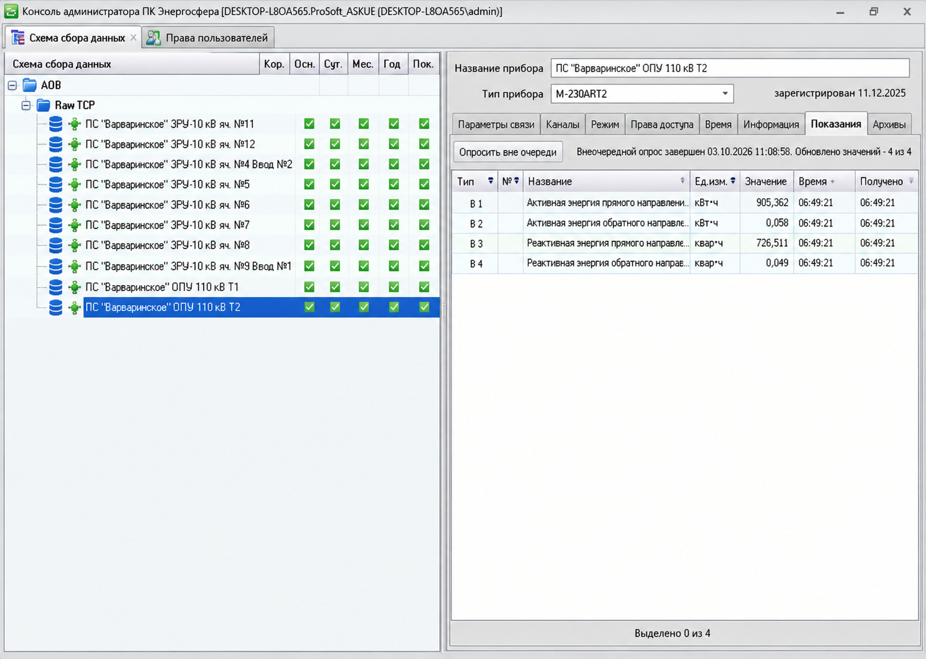Open the № column filter arrow

click(x=516, y=181)
